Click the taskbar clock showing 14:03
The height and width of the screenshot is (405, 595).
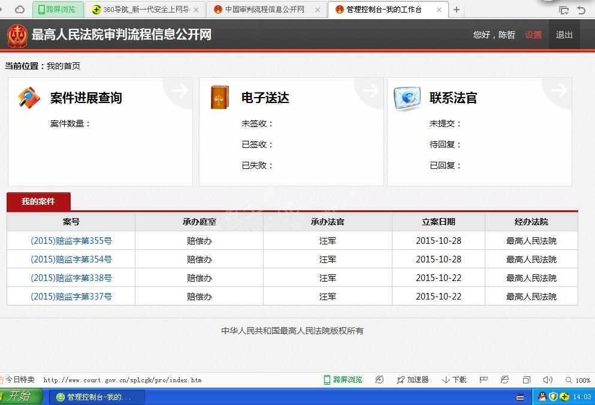click(582, 397)
